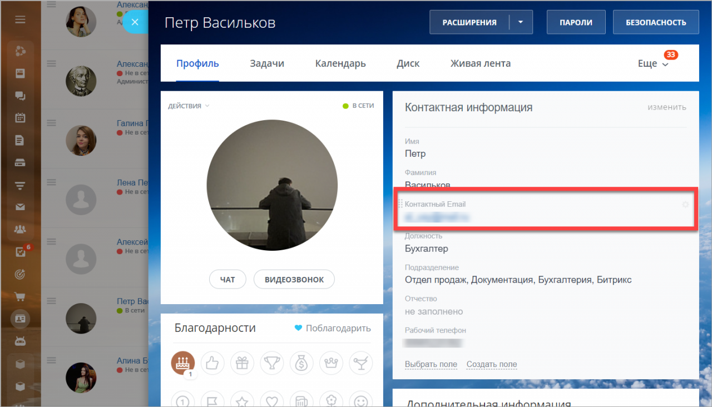Screen dimensions: 712x407
Task: Select the gift box gratitude badge
Action: coord(242,363)
